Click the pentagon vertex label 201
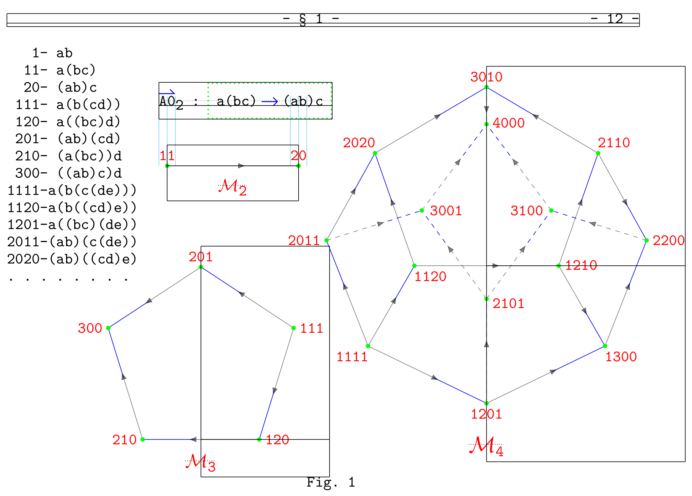Viewport: 692px width, 496px height. coord(200,257)
